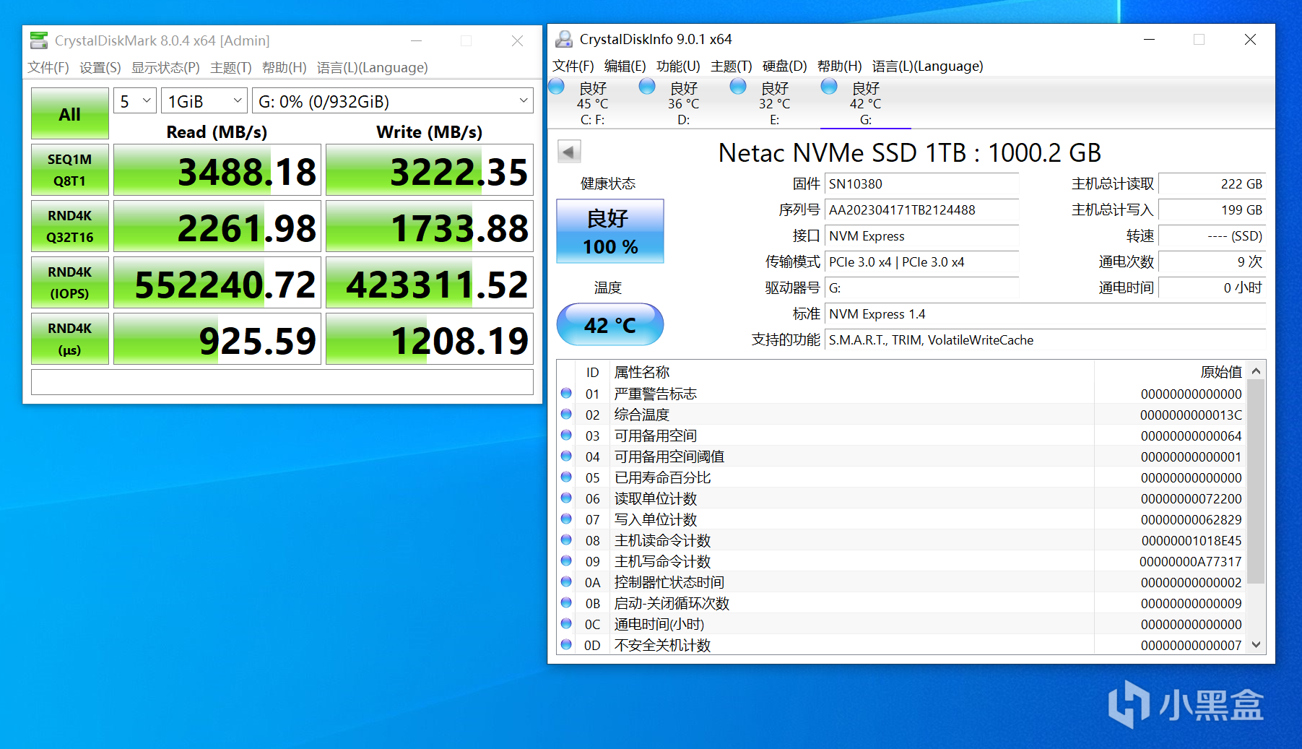
Task: Click the 属性名称 column header
Action: point(642,372)
